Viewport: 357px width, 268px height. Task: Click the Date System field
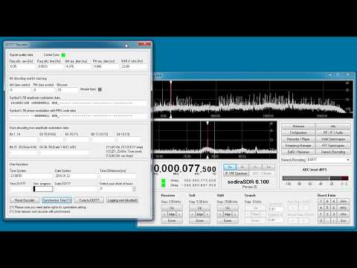click(x=76, y=176)
